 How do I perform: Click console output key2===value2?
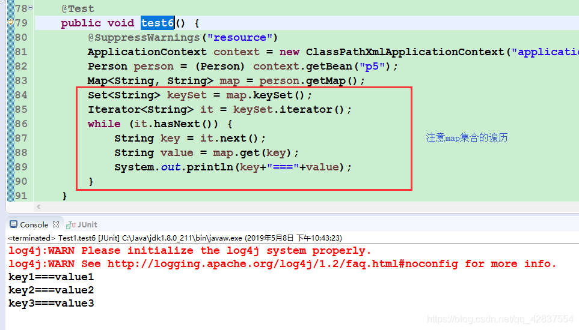51,290
